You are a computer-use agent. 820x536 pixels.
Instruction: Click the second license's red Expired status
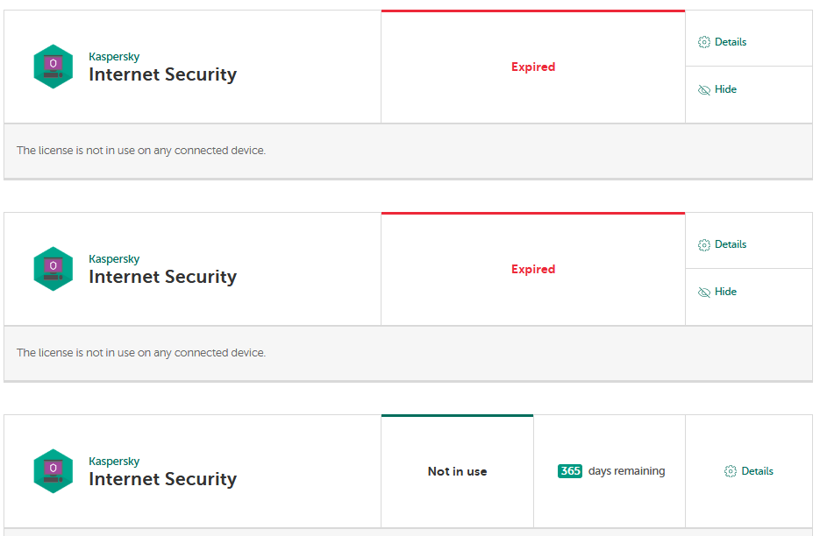[533, 269]
